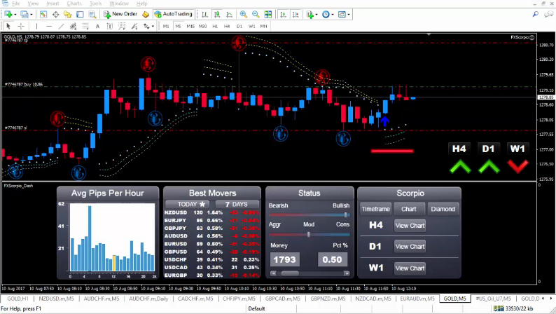Open the Market Watch window icon
The image size is (556, 314).
43,15
